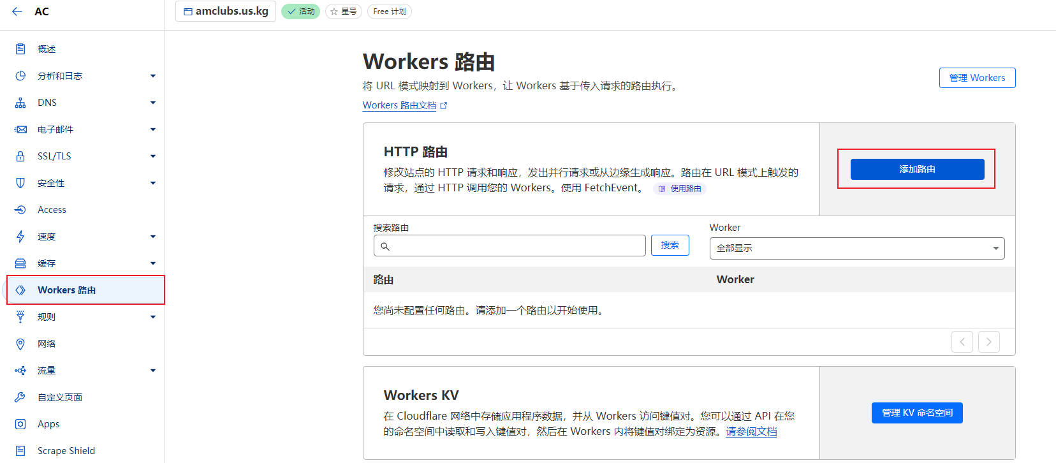Select Workers 路由 in the sidebar
This screenshot has width=1056, height=463.
click(x=66, y=290)
